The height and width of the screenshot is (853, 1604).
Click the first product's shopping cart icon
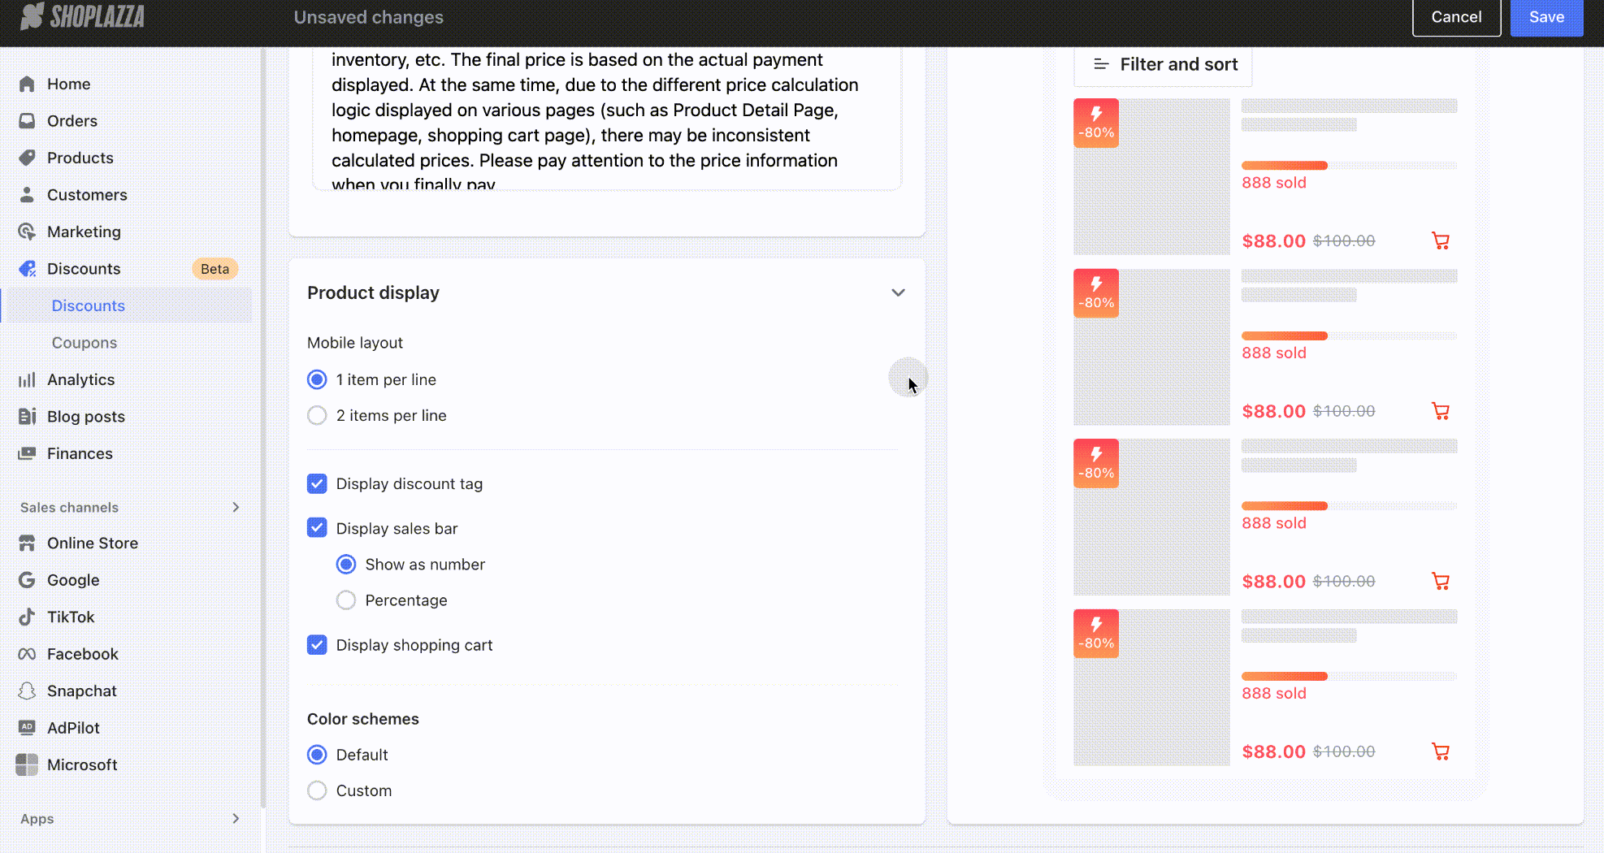(x=1440, y=241)
